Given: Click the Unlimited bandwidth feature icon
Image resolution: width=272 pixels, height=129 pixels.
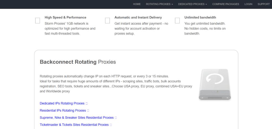Looking at the screenshot, I should pos(177,21).
